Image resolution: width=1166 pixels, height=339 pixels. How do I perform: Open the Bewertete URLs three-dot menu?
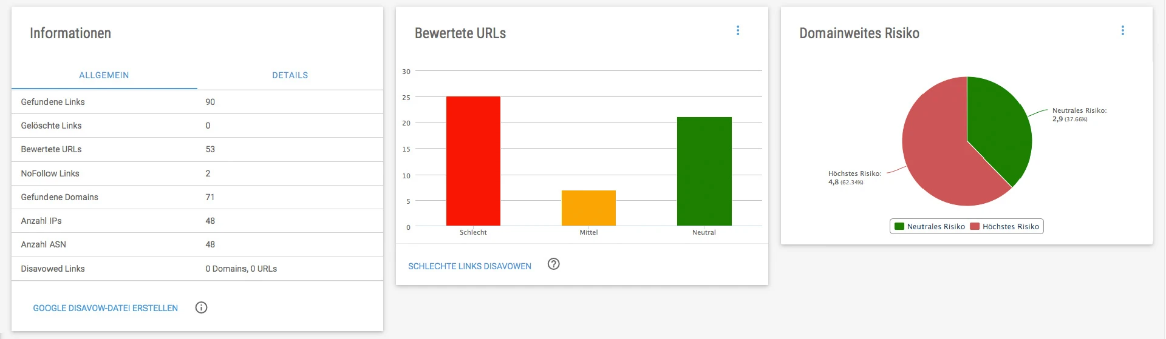738,30
